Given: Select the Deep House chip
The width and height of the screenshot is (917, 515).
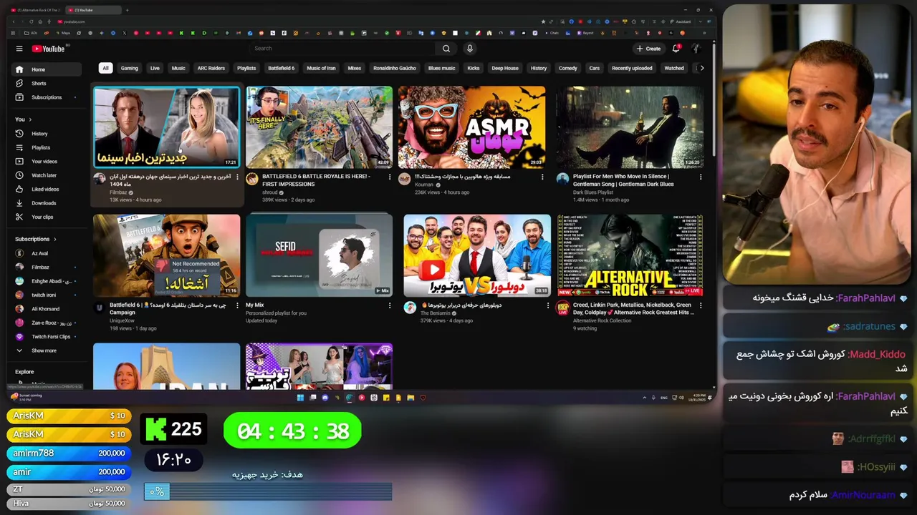Looking at the screenshot, I should pos(505,68).
